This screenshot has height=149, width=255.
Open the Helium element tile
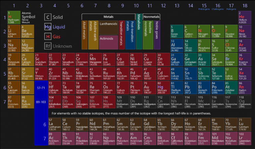tap(245, 17)
